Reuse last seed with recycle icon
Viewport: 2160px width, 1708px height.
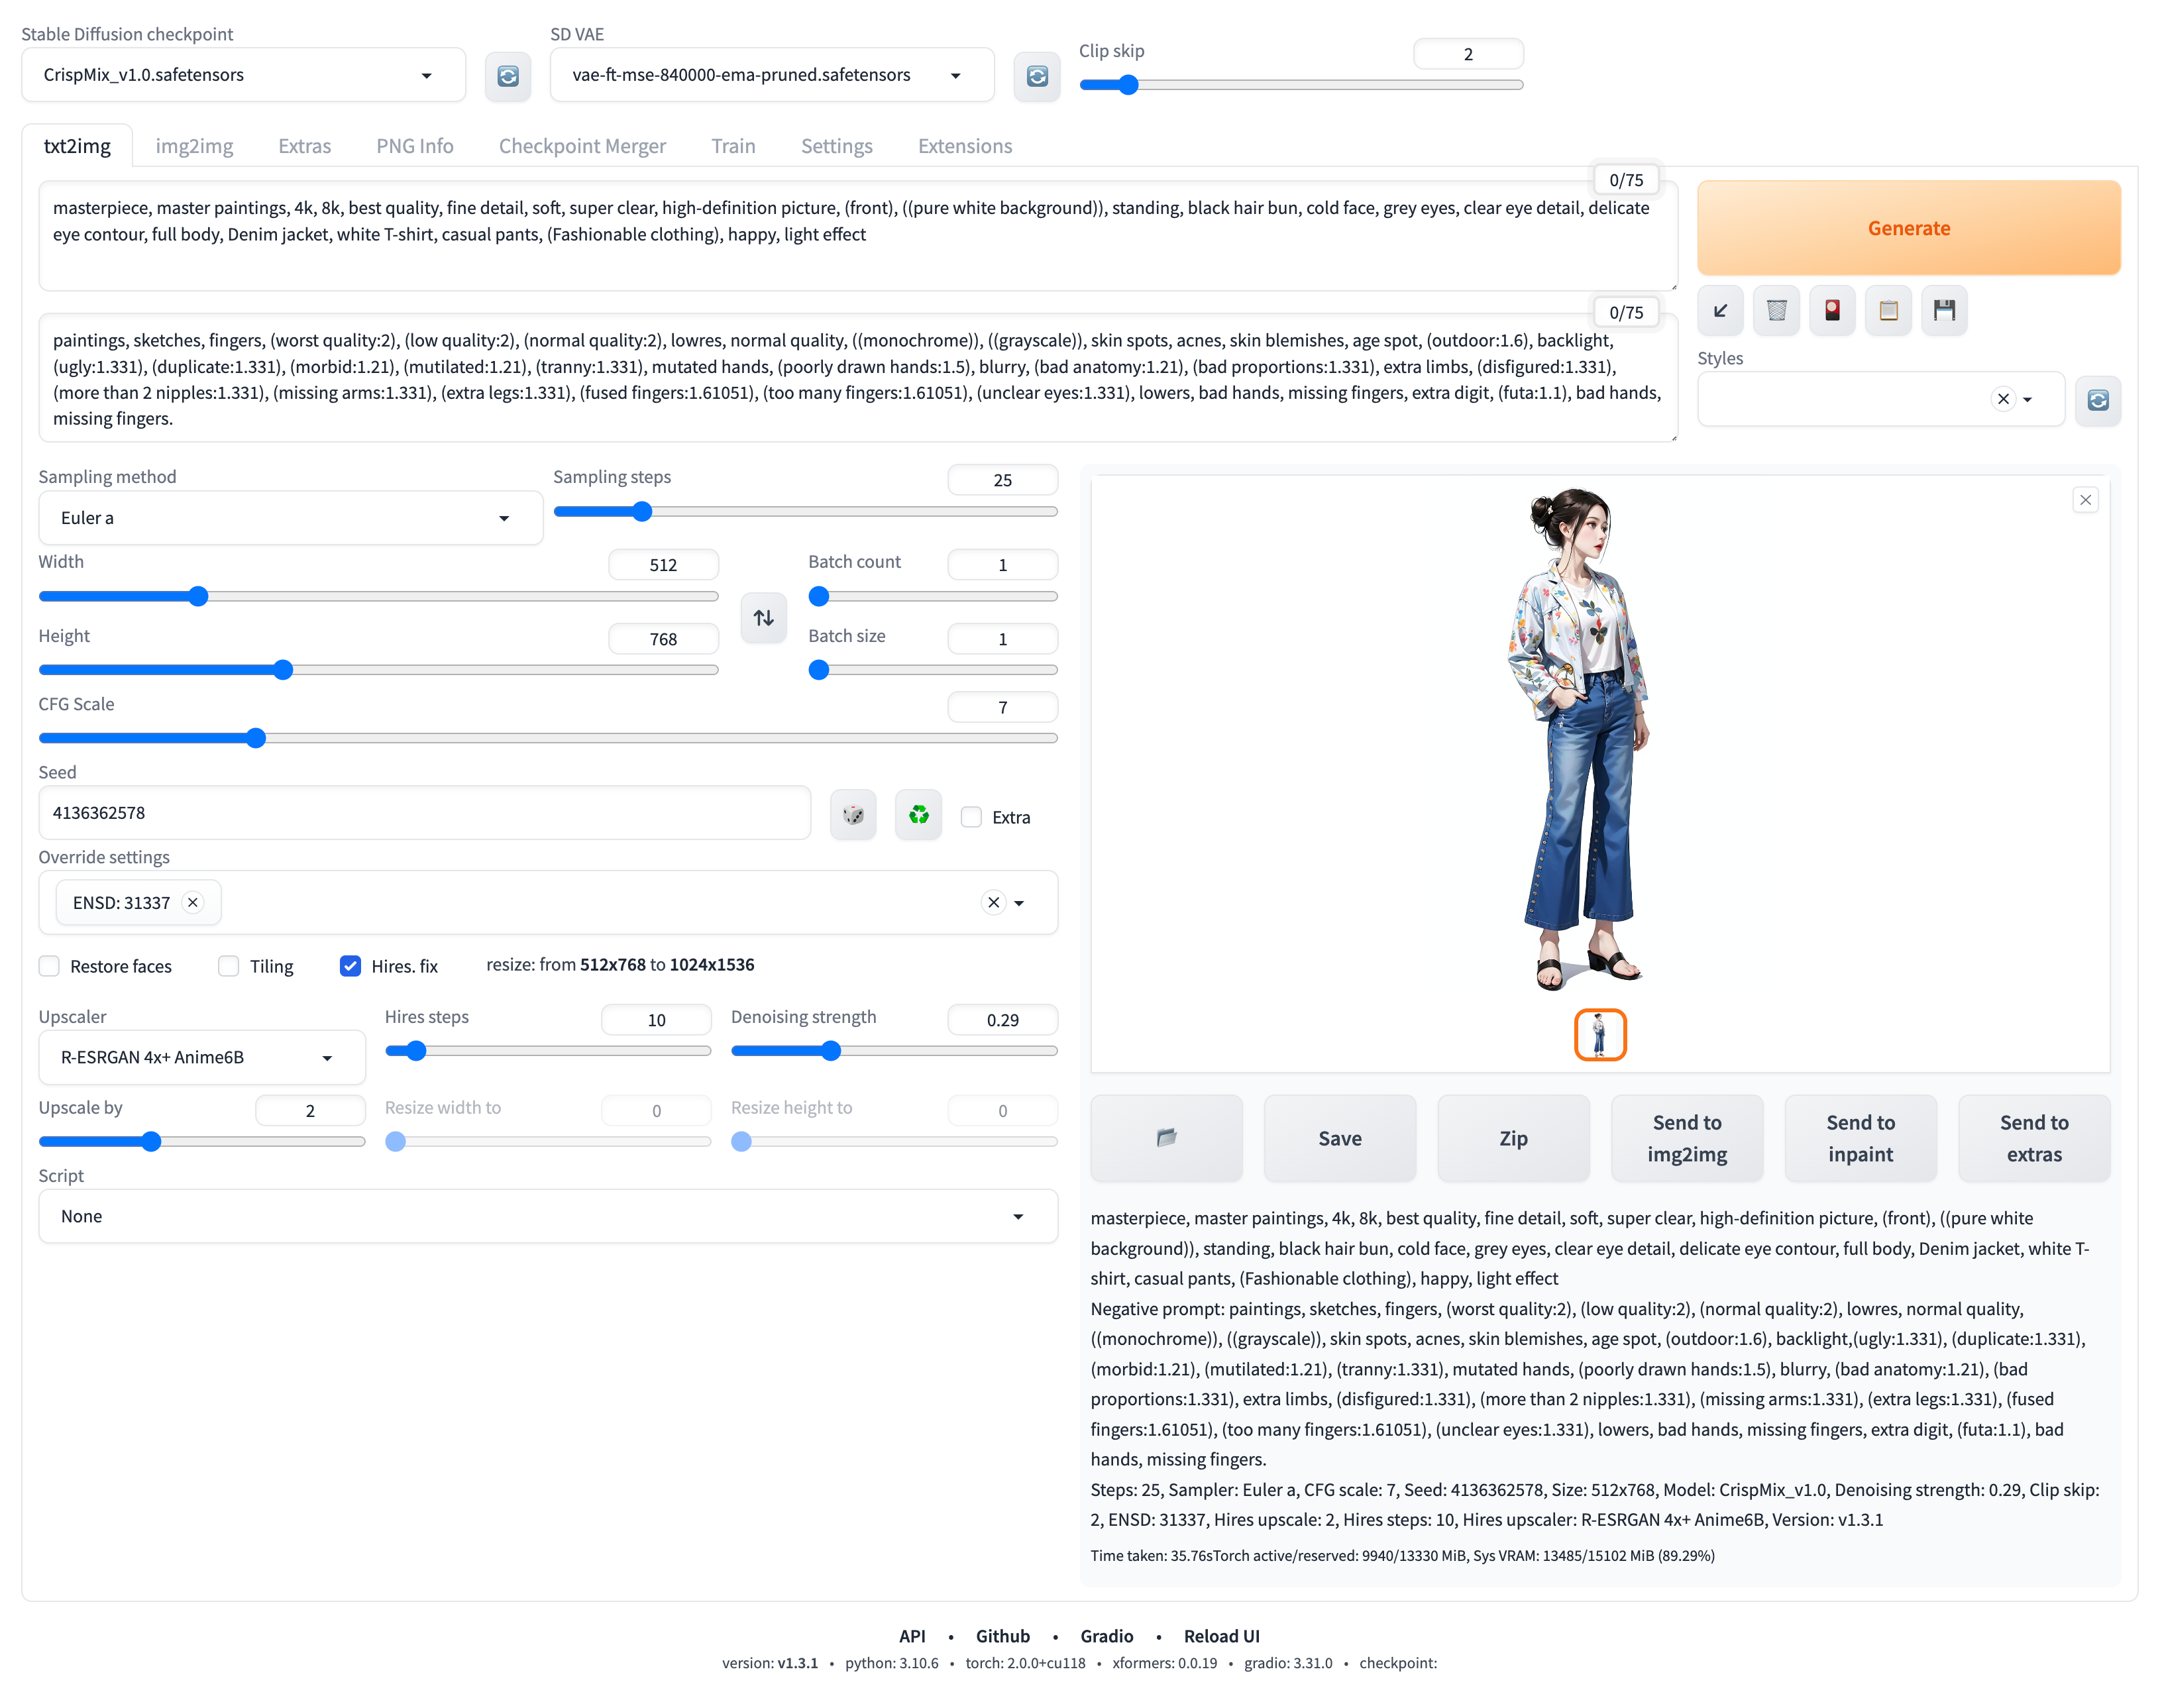[x=918, y=815]
